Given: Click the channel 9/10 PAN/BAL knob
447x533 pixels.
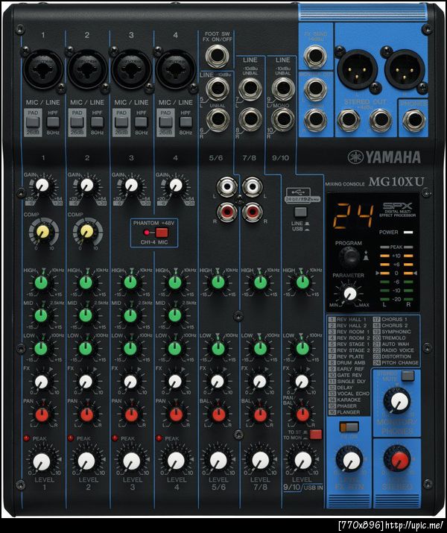Looking at the screenshot, I should (x=302, y=414).
